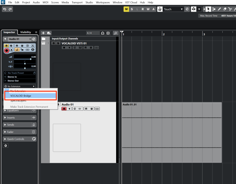Switch to the Inspector tab

pyautogui.click(x=9, y=32)
